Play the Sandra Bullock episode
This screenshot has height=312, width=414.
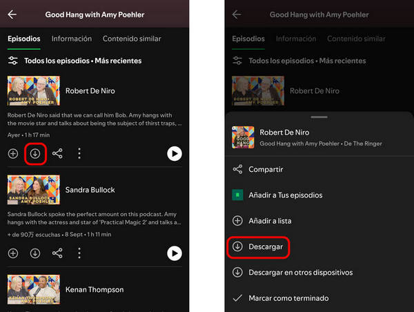pyautogui.click(x=175, y=253)
